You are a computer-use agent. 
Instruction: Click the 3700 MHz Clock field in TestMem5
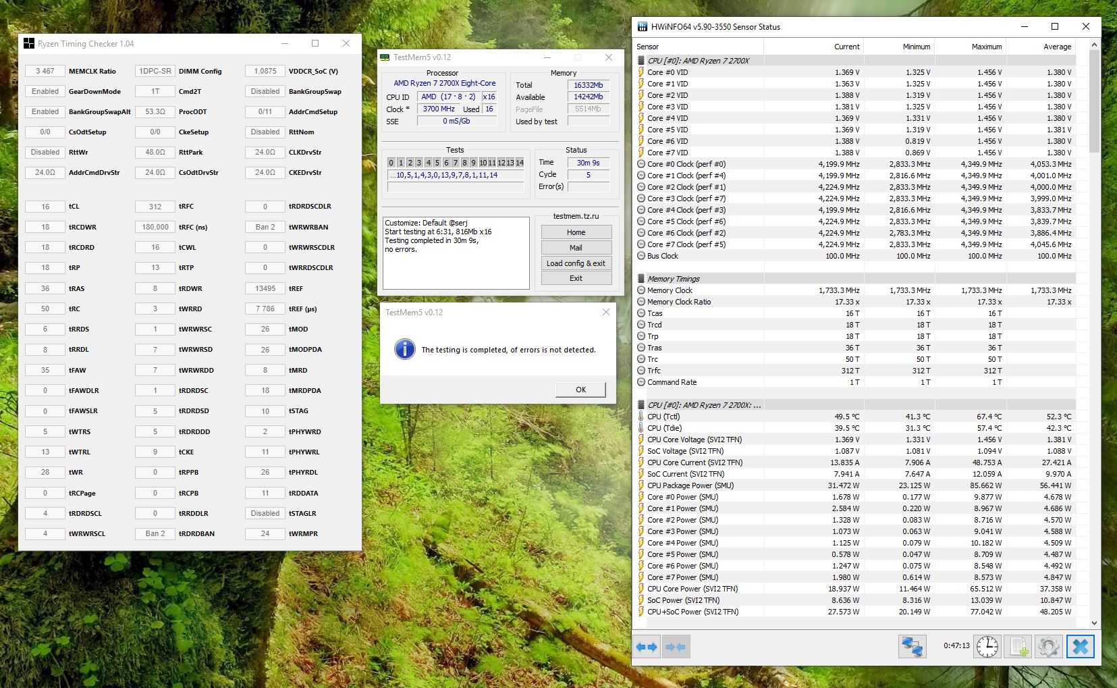pyautogui.click(x=439, y=109)
